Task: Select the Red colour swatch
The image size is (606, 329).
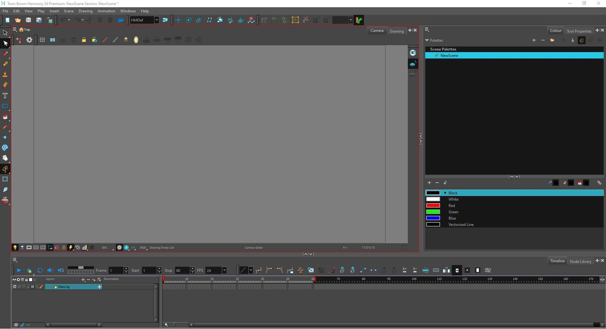Action: (x=433, y=206)
